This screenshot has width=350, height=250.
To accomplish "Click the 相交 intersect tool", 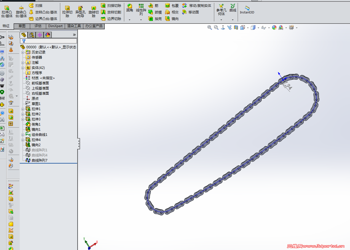I will (x=172, y=12).
